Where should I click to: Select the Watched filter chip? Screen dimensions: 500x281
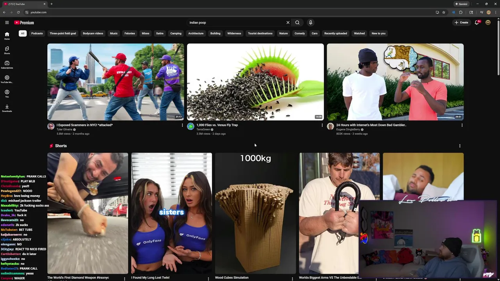[x=359, y=34]
